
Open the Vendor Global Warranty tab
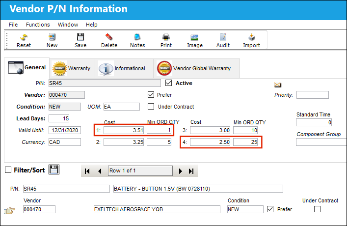click(x=196, y=68)
